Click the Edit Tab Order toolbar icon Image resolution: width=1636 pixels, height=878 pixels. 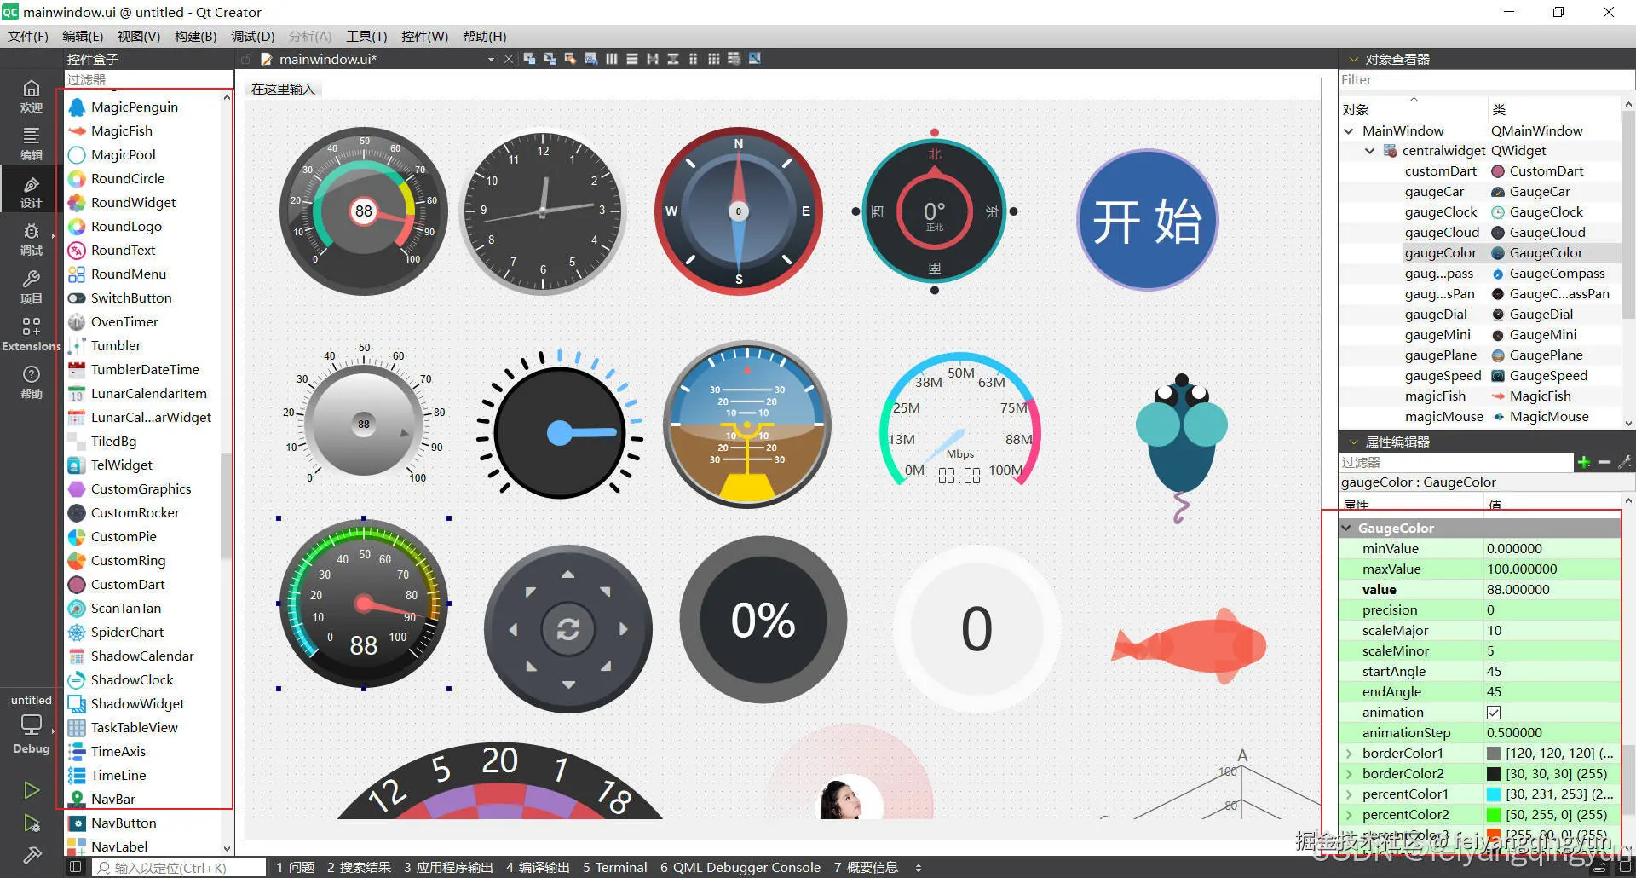[x=590, y=59]
